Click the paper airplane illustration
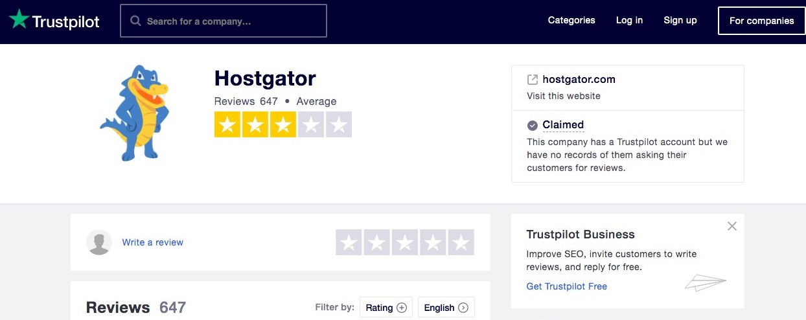The width and height of the screenshot is (806, 320). click(706, 282)
